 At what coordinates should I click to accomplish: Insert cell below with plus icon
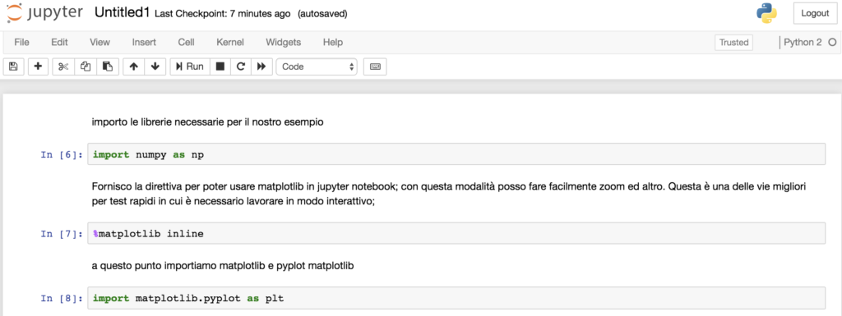click(38, 67)
